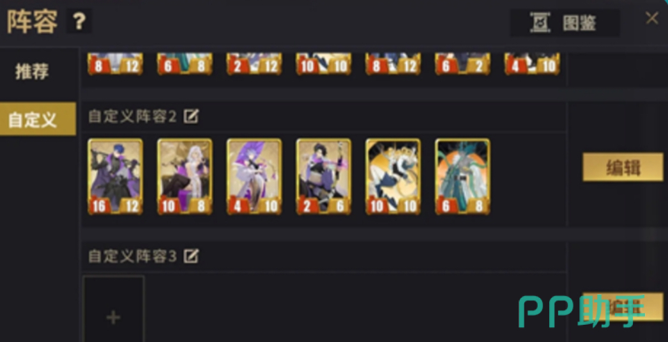Click top-row card with stats 6/2
Screen dimensions: 668x342
tap(462, 63)
